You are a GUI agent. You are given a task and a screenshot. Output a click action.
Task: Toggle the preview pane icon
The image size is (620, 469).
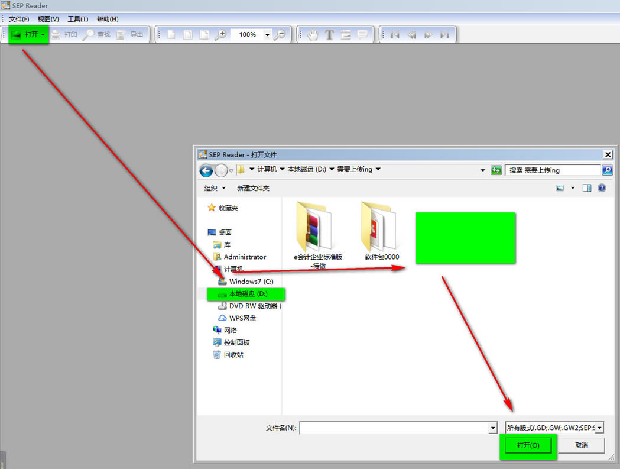[587, 188]
